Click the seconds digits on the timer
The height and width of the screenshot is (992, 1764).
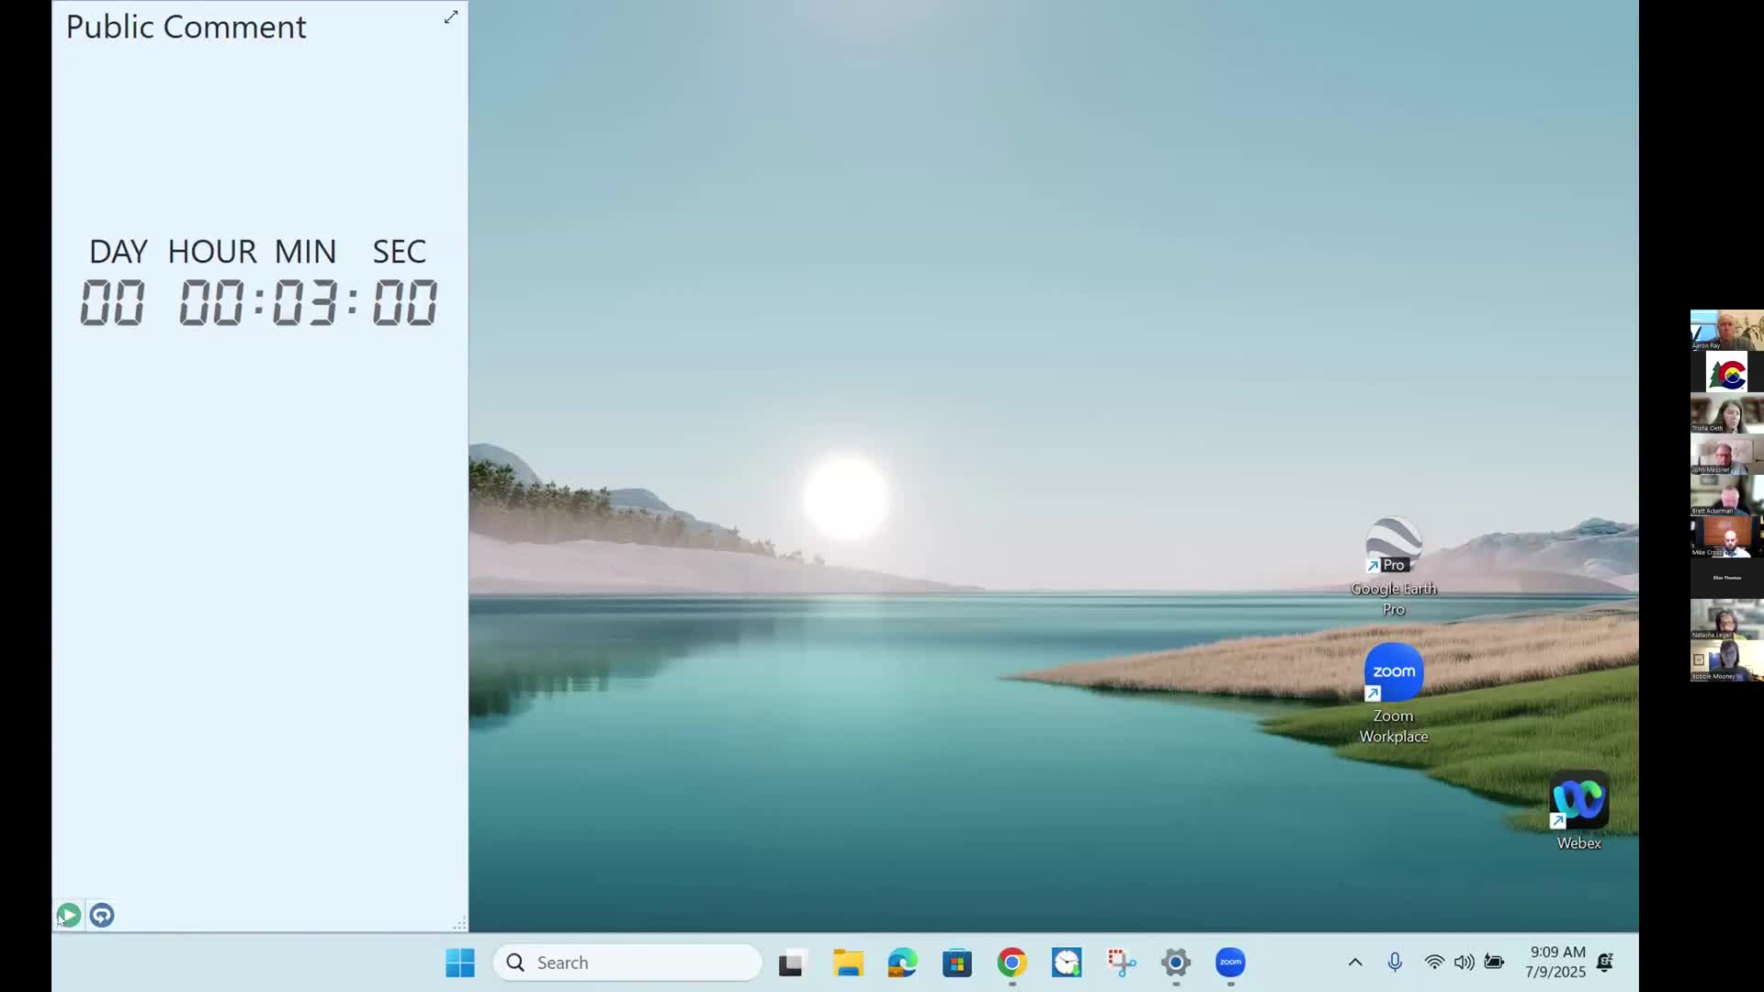[404, 303]
